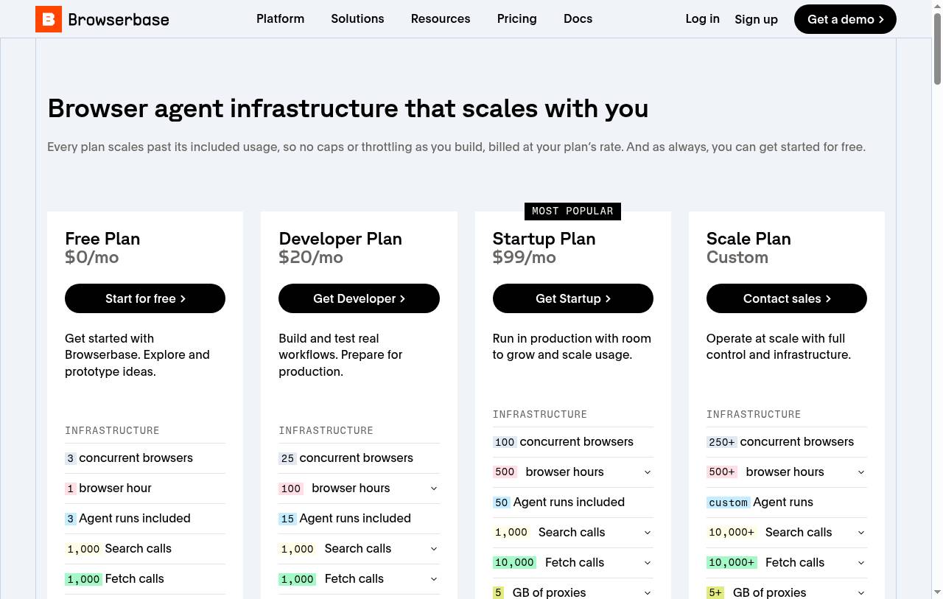
Task: Click Scale Plan '250+ concurrent browsers' row
Action: [786, 442]
